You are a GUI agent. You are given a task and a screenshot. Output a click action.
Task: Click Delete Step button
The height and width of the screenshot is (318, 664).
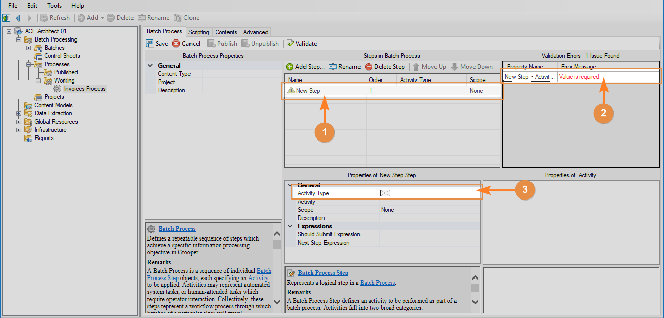385,67
